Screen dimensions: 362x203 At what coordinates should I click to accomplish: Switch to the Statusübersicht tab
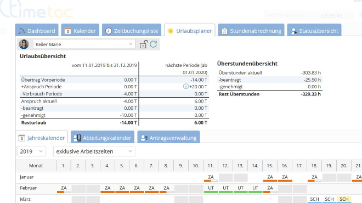(314, 31)
